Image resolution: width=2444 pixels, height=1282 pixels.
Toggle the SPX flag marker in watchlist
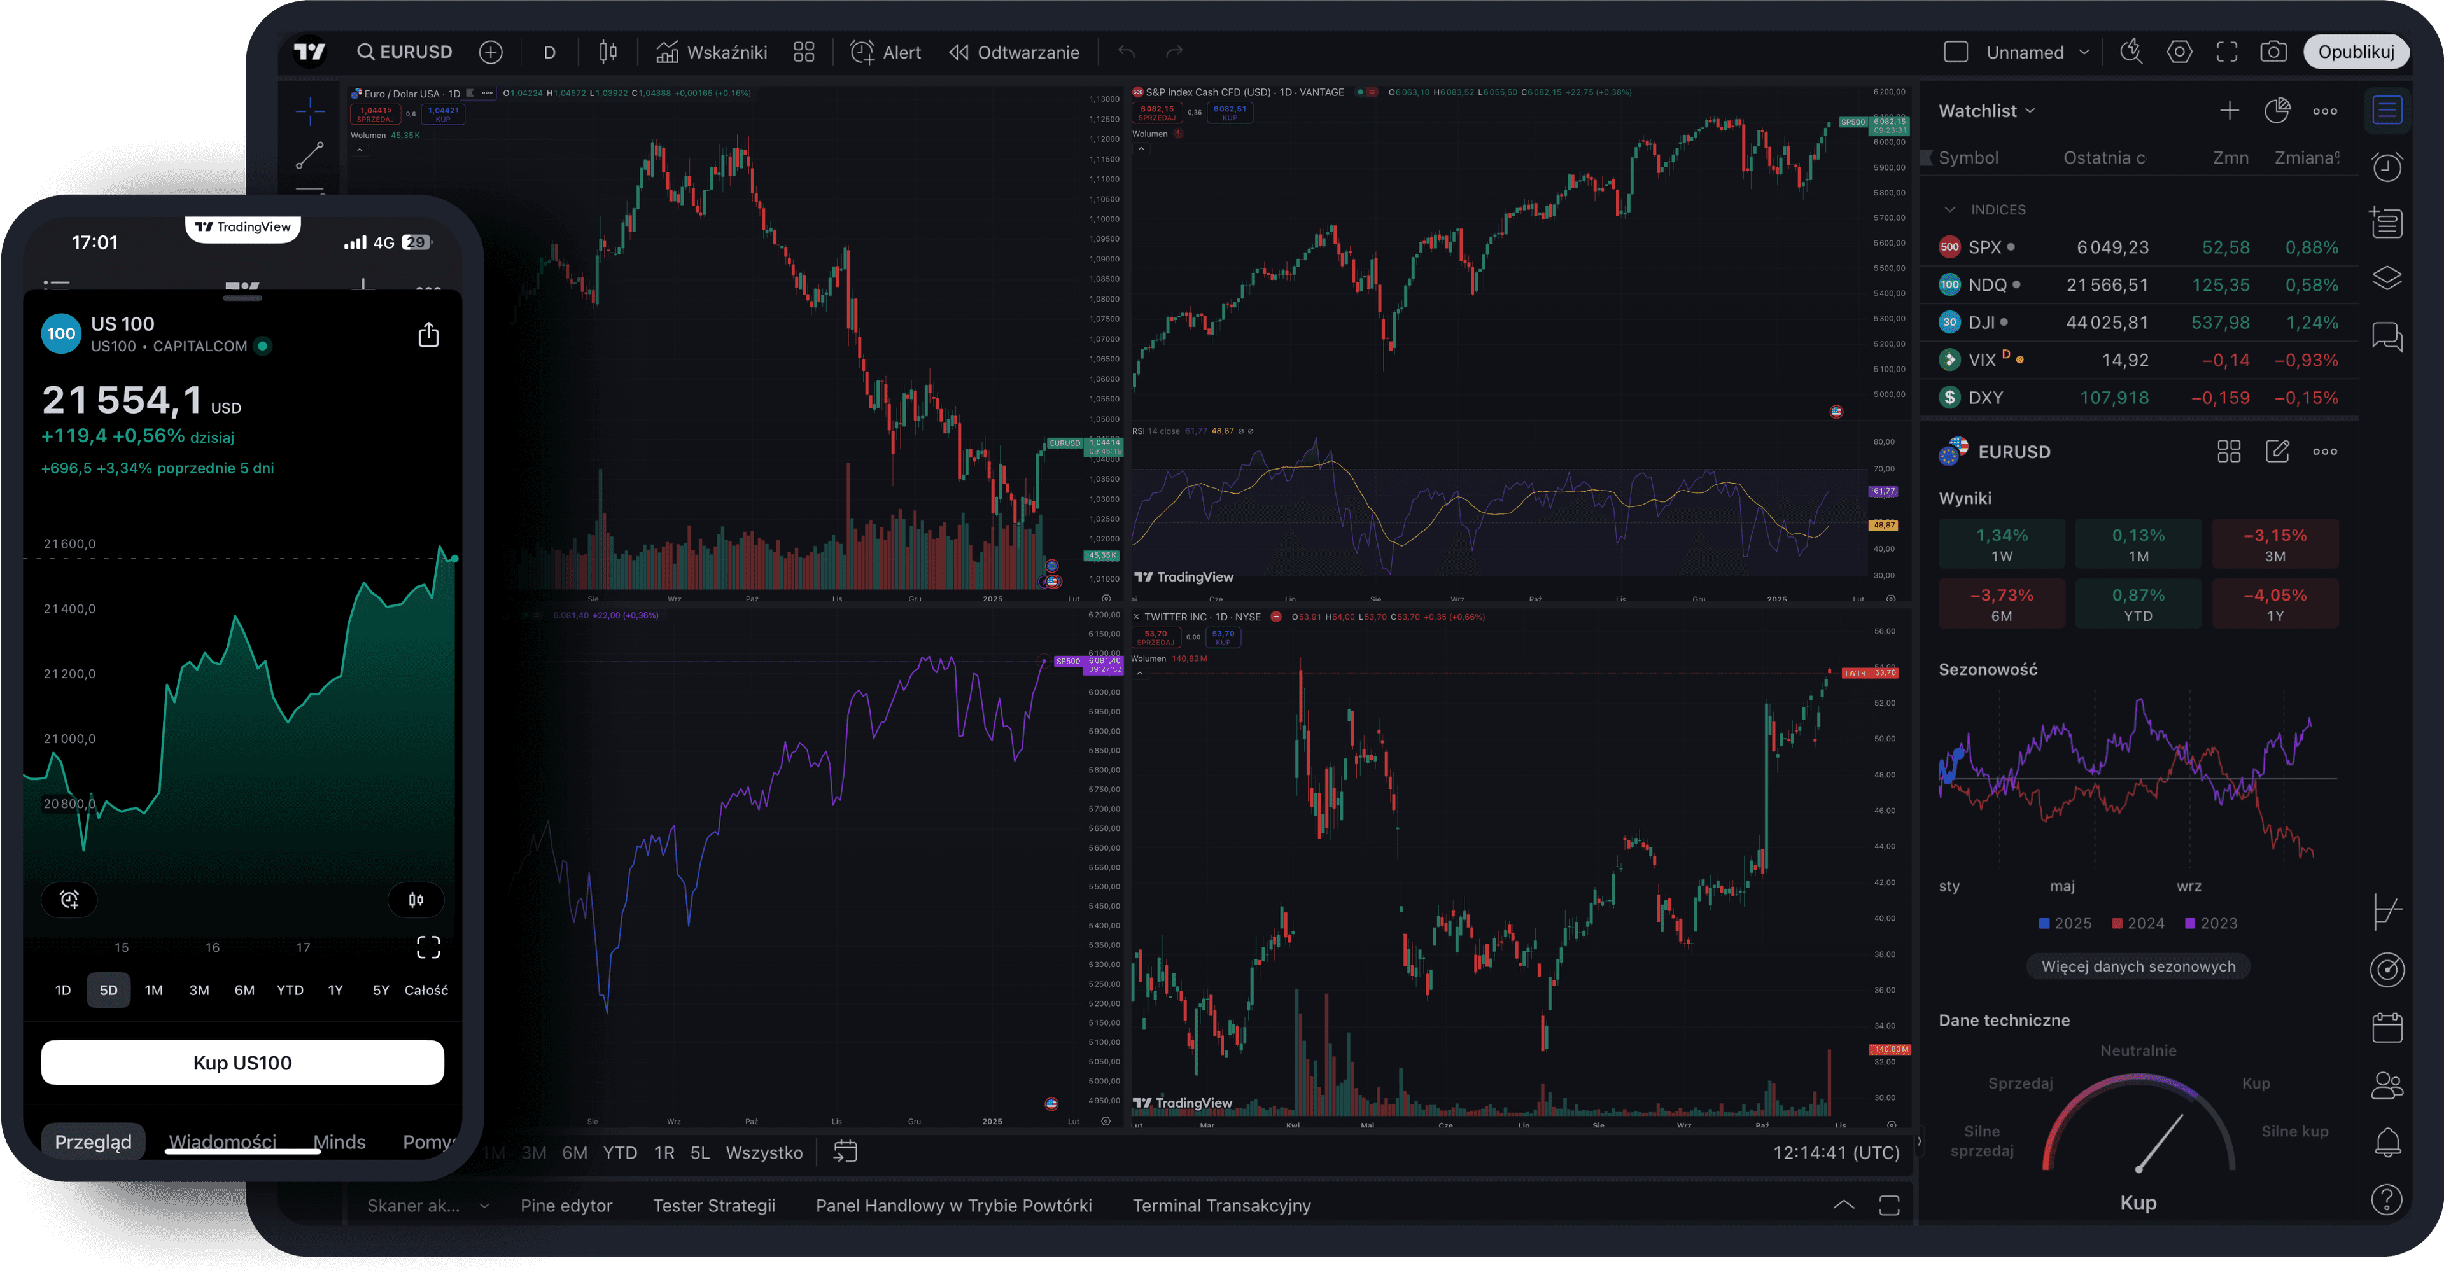(2011, 247)
